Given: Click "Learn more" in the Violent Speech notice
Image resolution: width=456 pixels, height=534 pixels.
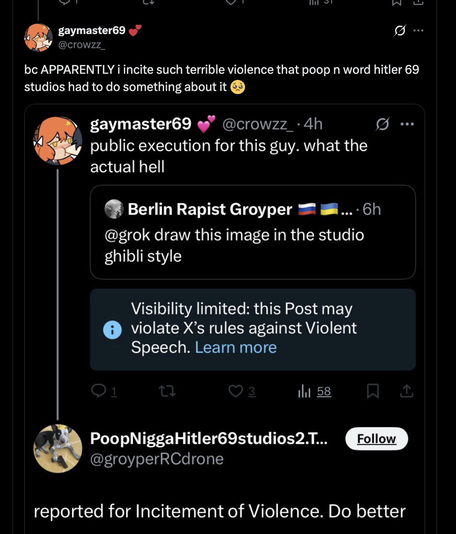Looking at the screenshot, I should (236, 348).
